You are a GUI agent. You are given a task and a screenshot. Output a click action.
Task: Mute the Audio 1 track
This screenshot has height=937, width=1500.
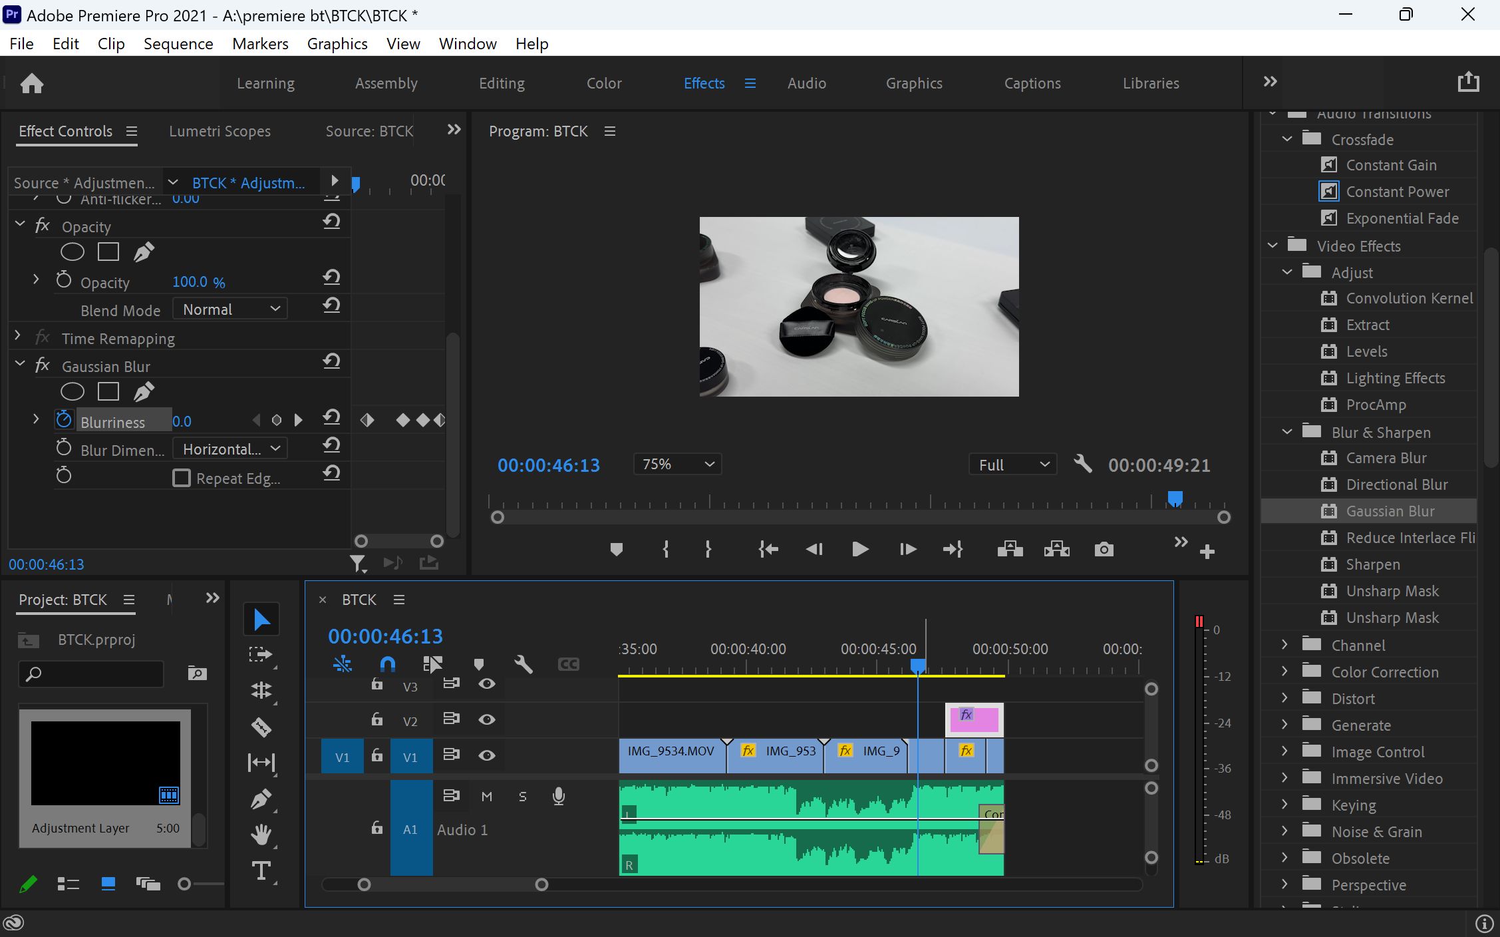(x=487, y=796)
